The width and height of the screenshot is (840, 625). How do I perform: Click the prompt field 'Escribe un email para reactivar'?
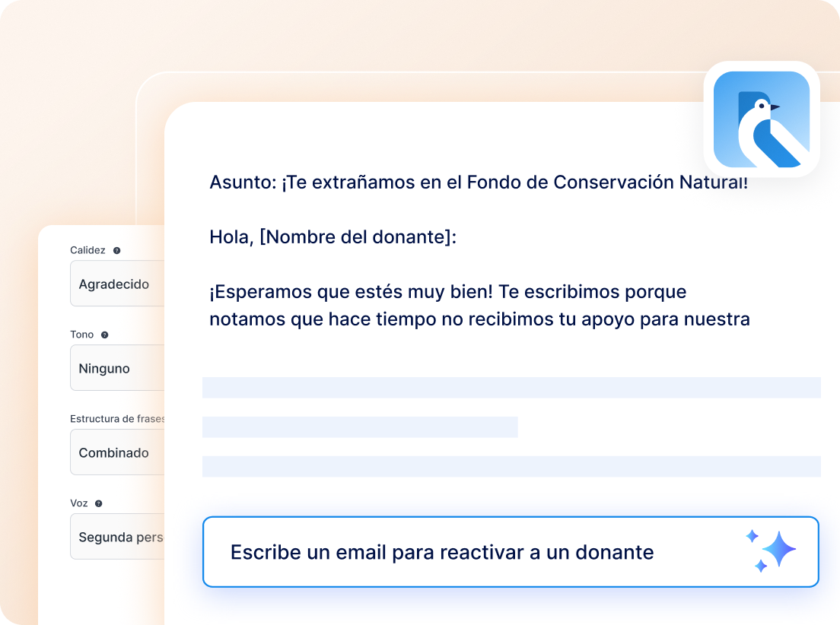(x=511, y=552)
